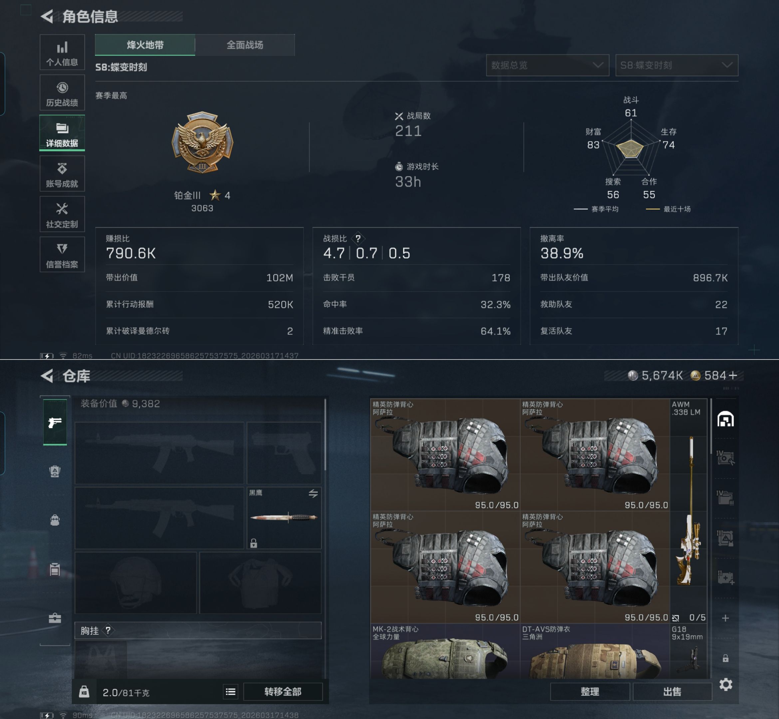
Task: Switch to the 烽火地带 tab
Action: [145, 45]
